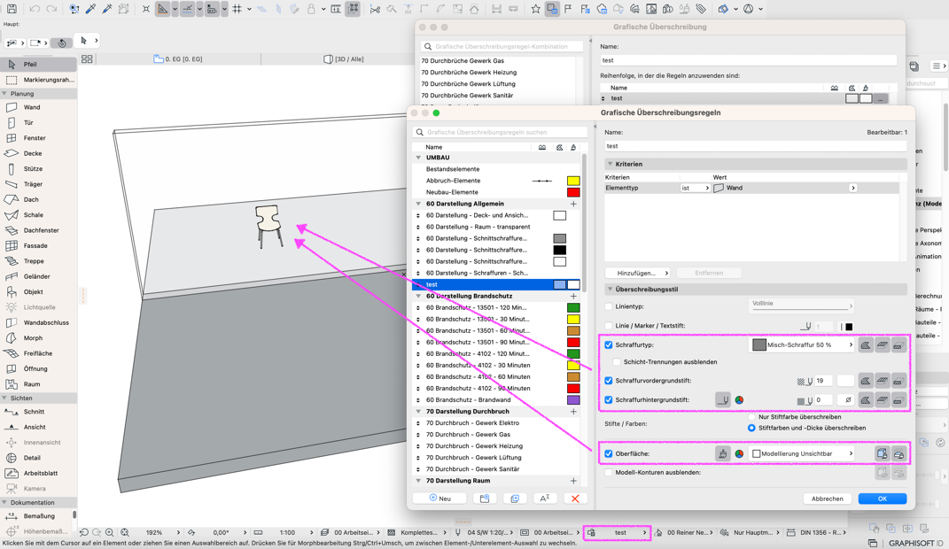Click the rename rule icon

(x=545, y=499)
